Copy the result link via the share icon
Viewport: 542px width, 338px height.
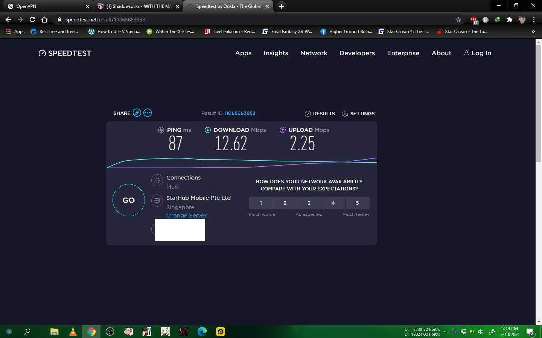tap(137, 113)
